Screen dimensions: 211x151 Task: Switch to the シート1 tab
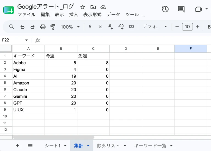[x=52, y=146]
